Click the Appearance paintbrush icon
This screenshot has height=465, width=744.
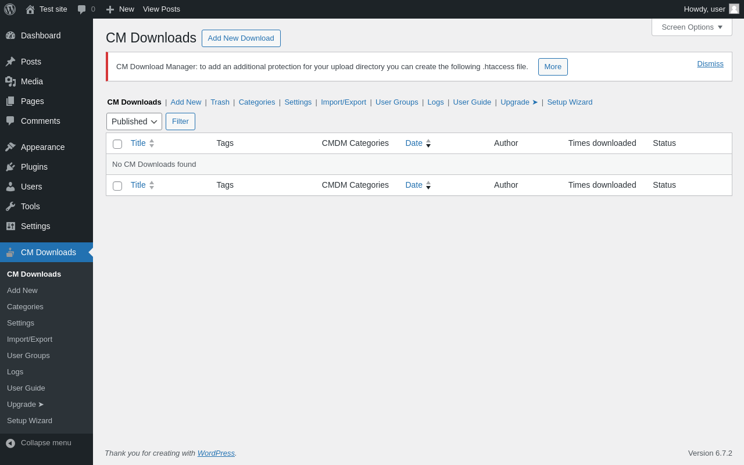click(x=10, y=147)
